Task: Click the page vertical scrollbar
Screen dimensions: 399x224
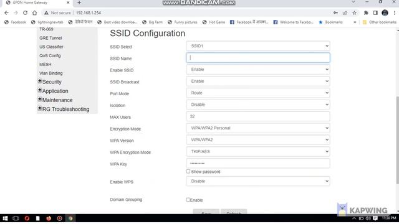Action: (398, 139)
